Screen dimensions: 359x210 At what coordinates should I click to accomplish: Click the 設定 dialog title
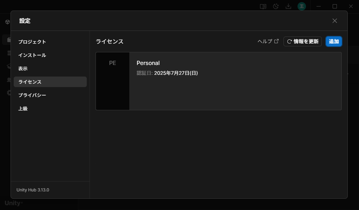(25, 21)
